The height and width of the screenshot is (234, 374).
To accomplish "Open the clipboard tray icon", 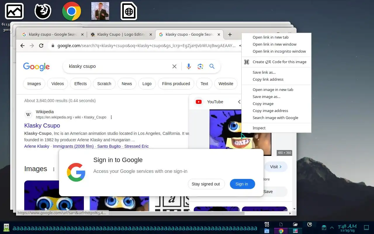I will point(324,228).
